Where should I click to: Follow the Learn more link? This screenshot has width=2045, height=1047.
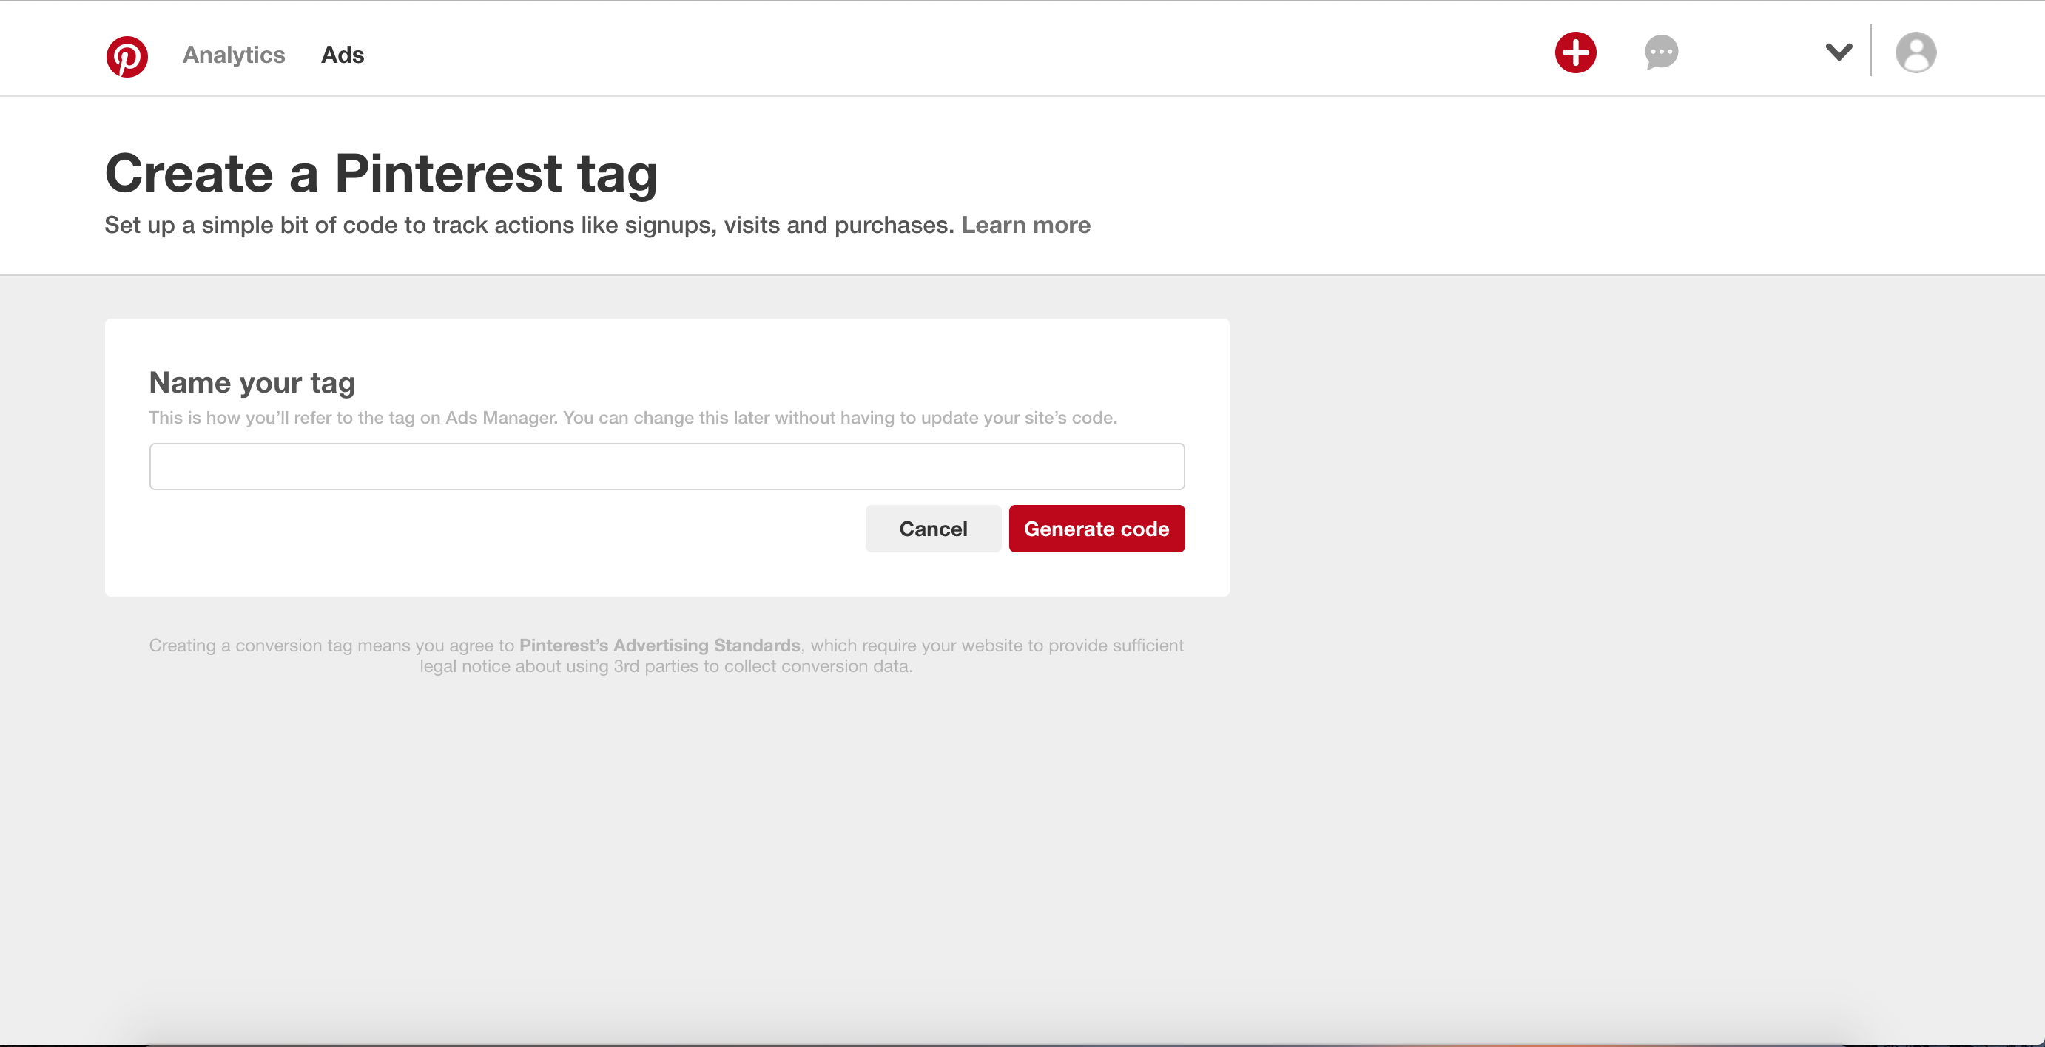(1025, 226)
